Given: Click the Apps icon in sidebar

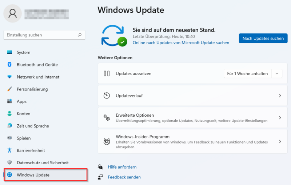Looking at the screenshot, I should (x=9, y=101).
